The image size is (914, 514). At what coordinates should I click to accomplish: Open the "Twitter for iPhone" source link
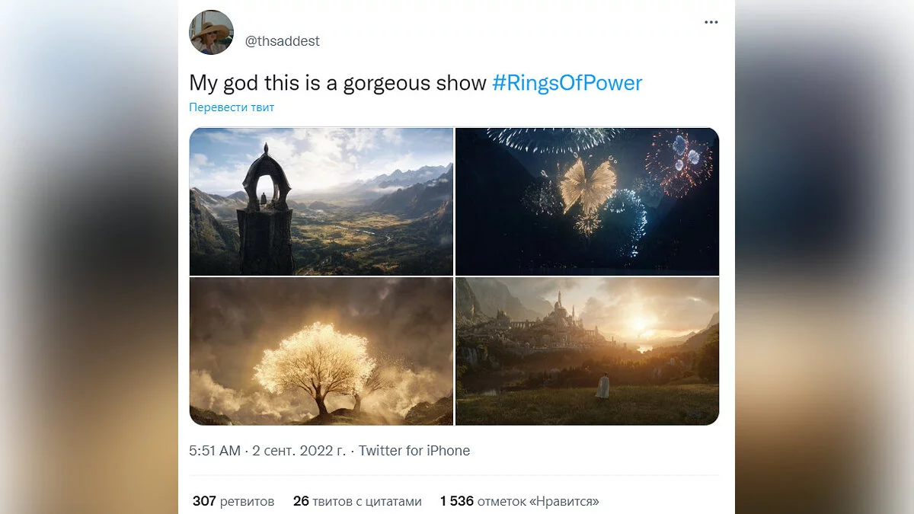tap(414, 451)
